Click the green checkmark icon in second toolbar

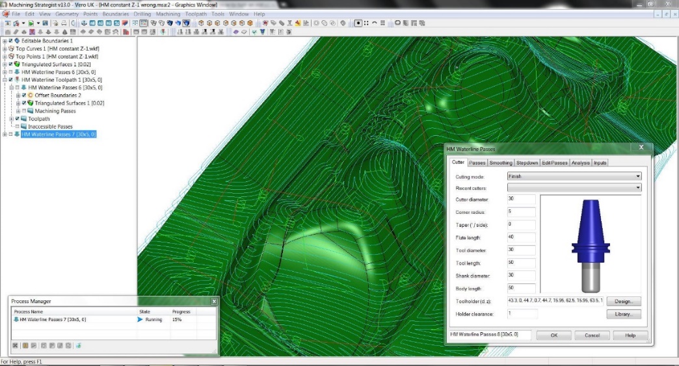(254, 32)
